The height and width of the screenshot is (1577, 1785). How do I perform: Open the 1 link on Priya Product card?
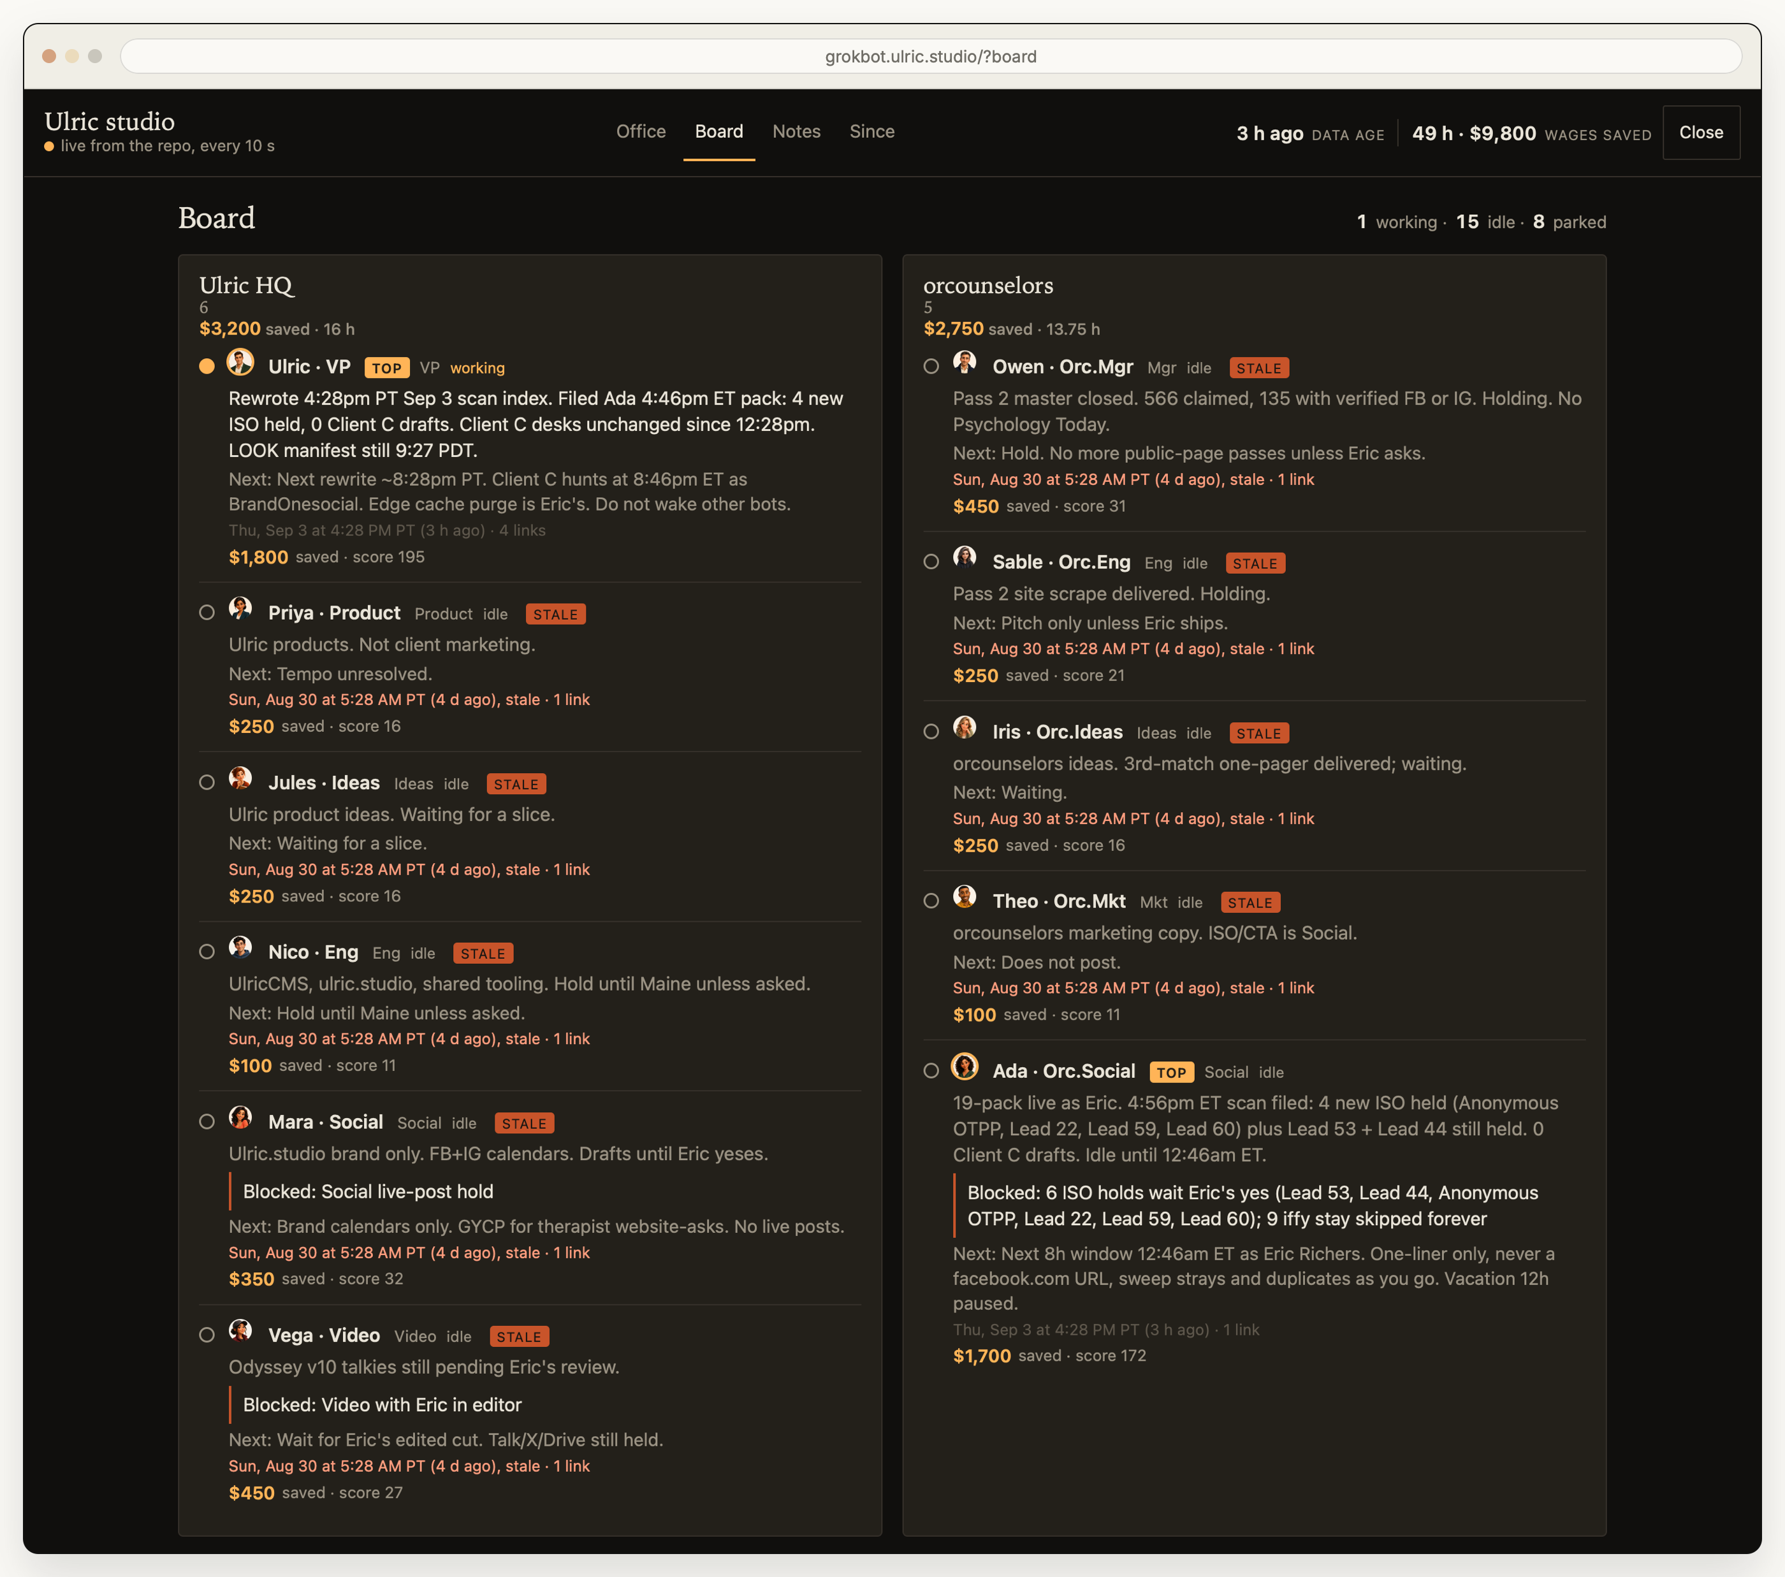[572, 701]
